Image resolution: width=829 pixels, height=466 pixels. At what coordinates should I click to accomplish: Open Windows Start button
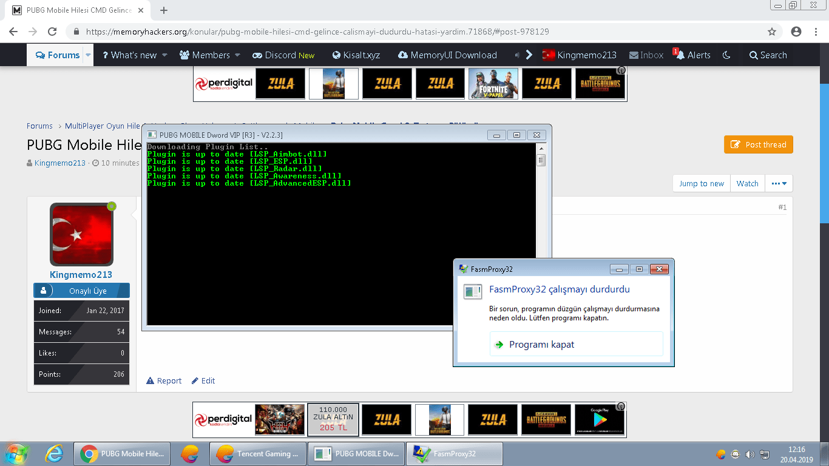click(16, 453)
